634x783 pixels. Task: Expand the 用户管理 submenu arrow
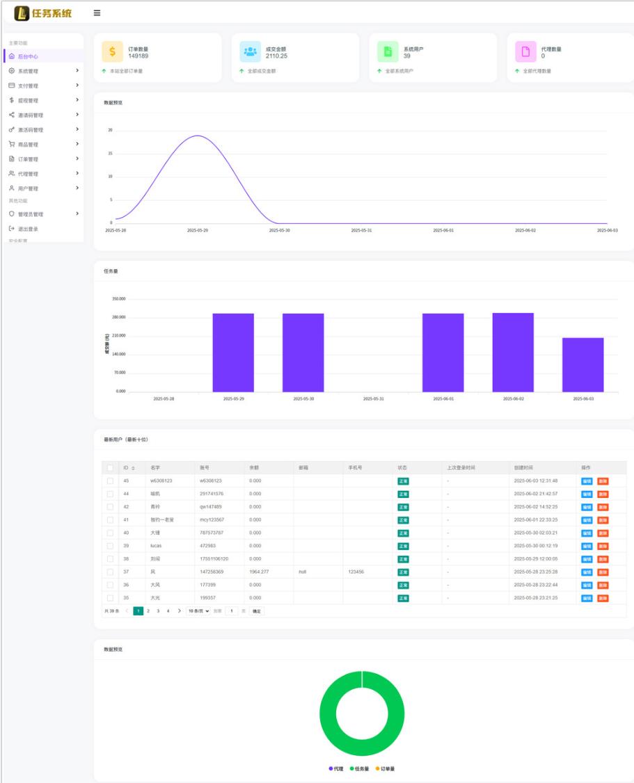(x=77, y=188)
